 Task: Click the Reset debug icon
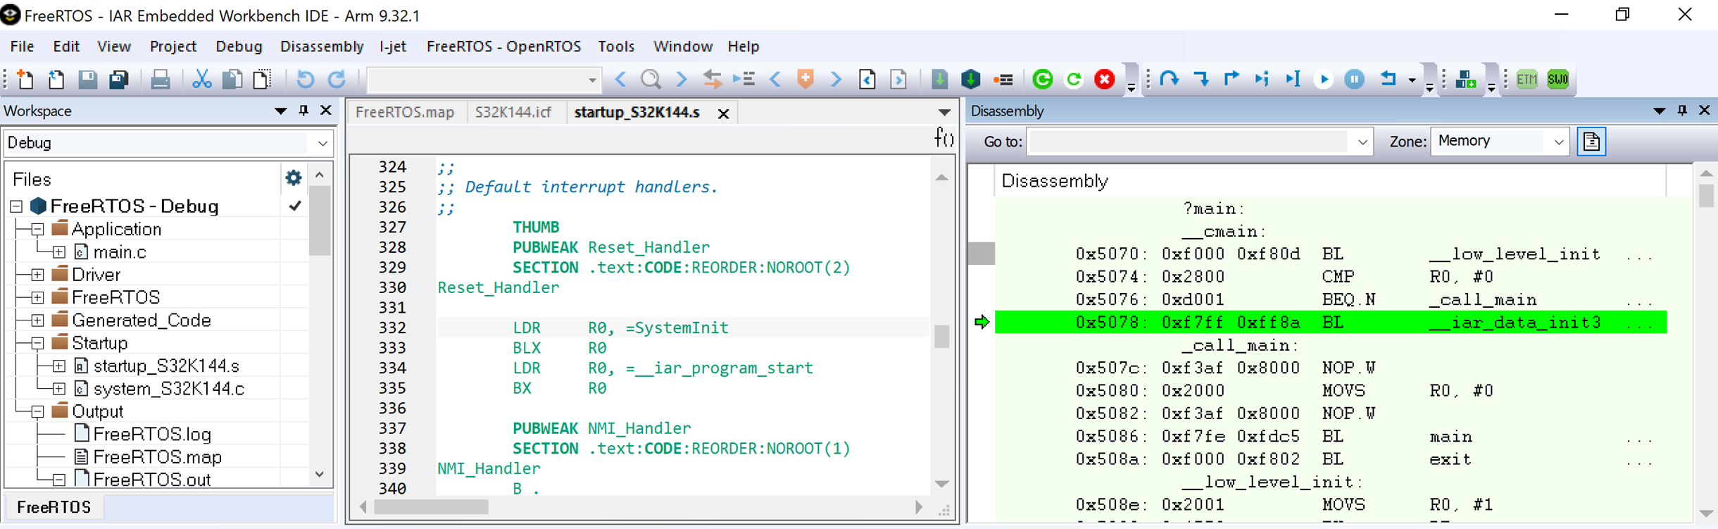point(1388,80)
